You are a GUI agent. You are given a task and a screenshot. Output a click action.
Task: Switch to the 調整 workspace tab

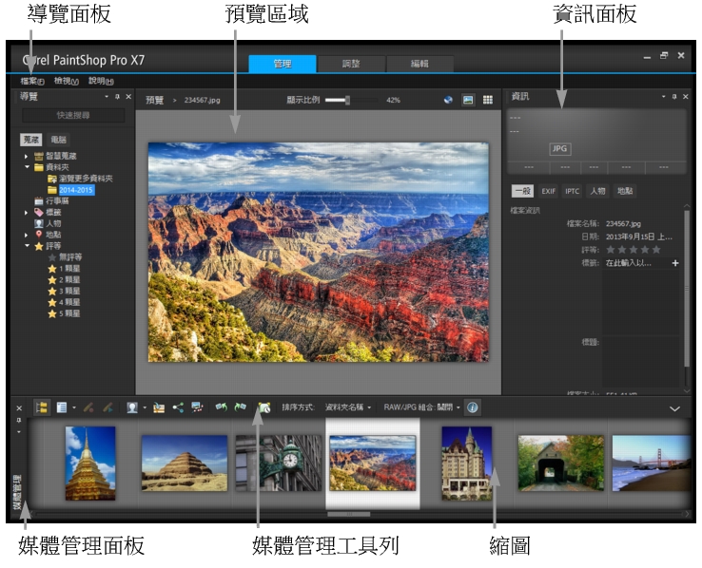click(x=350, y=64)
